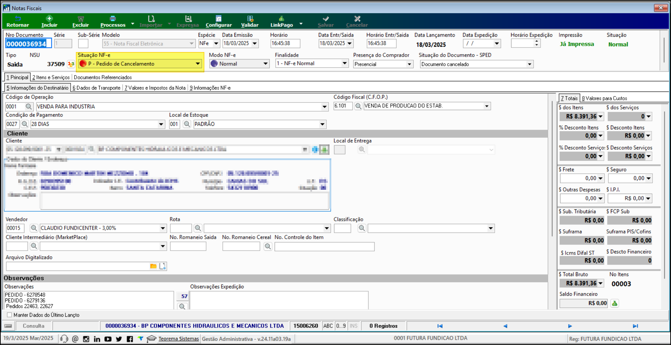671x345 pixels.
Task: Click Cliente Intermediário search magnifier icon
Action: 34,246
